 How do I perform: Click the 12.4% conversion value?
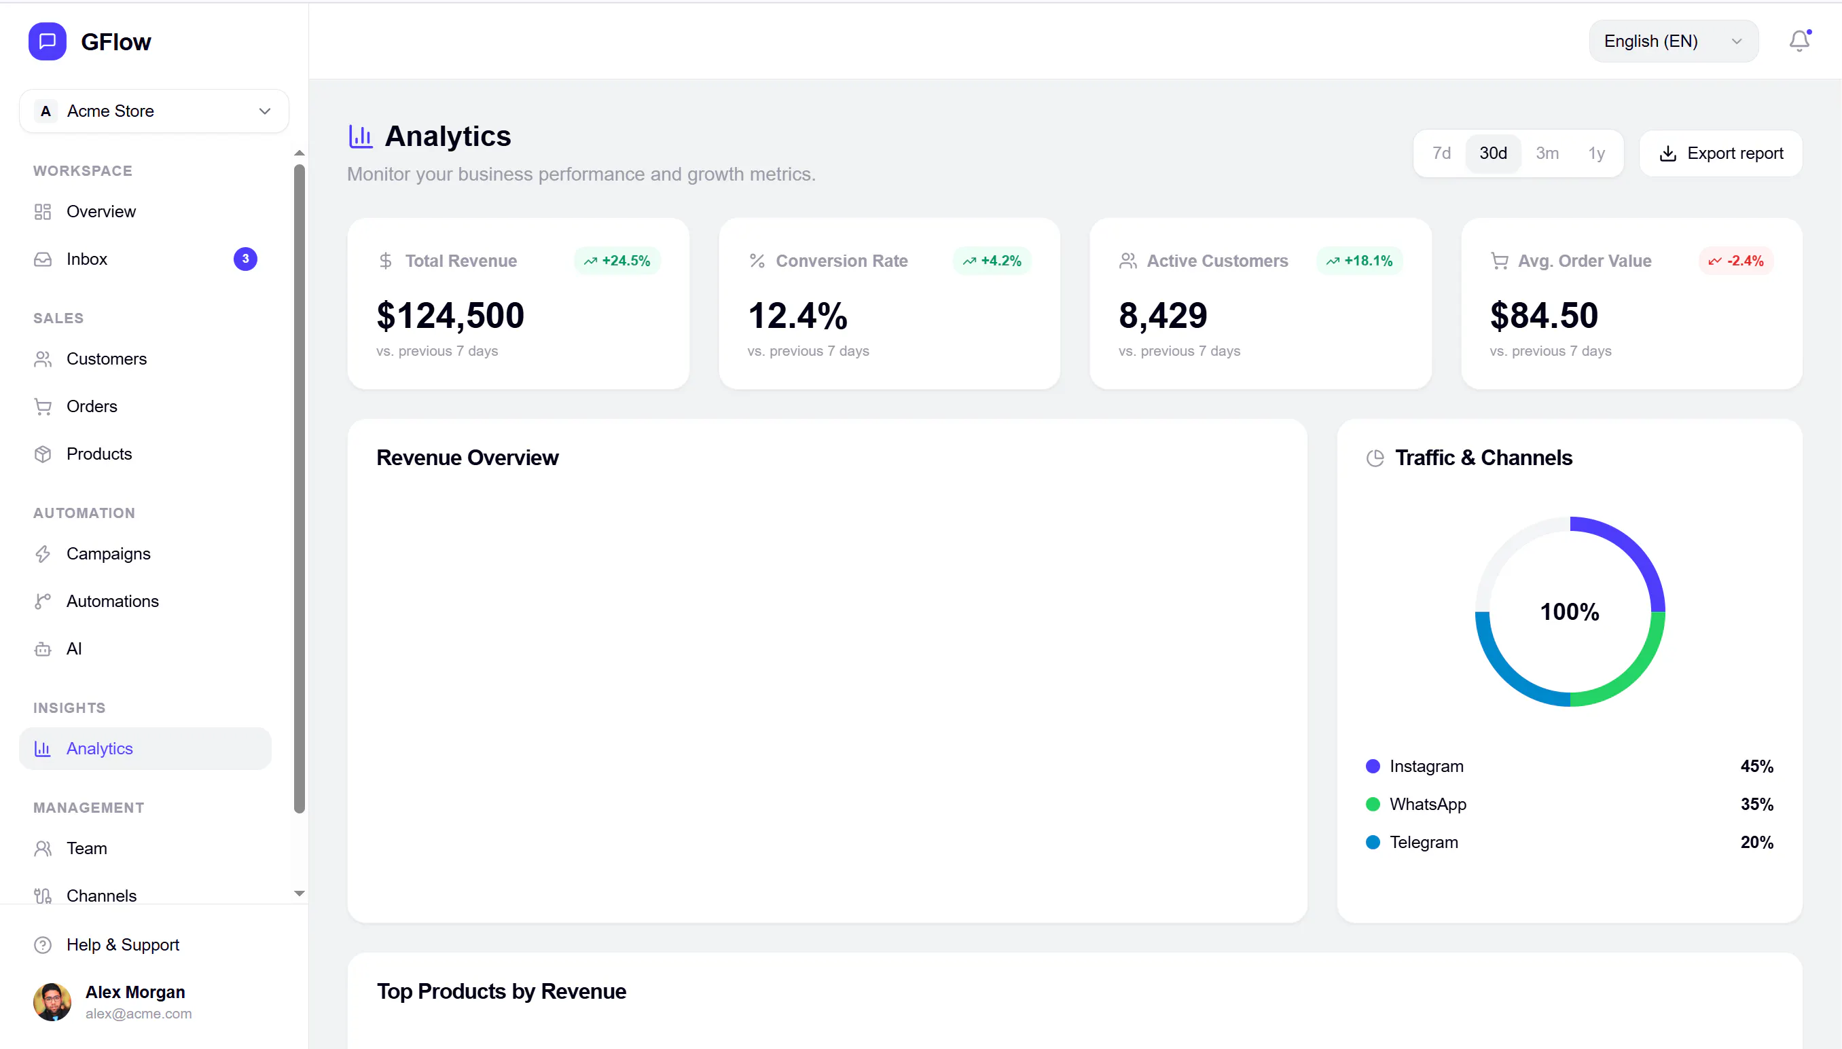tap(798, 316)
